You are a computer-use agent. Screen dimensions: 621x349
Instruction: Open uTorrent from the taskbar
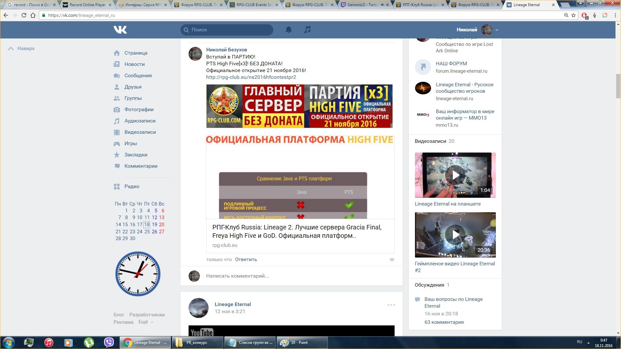point(89,342)
